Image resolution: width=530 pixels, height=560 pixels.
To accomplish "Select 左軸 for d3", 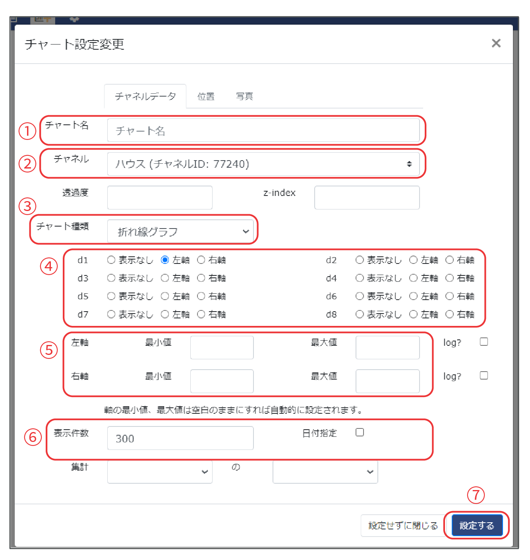I will (165, 278).
